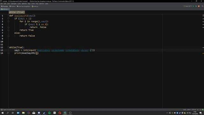The width and height of the screenshot is (204, 115).
Task: Toggle tool window buttons in status bar corner
Action: click(2, 110)
